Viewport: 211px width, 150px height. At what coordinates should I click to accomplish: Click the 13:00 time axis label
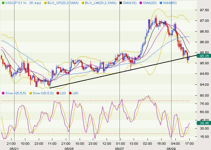point(134,143)
